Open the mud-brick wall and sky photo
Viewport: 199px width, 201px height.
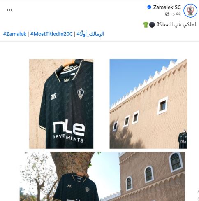(148, 104)
